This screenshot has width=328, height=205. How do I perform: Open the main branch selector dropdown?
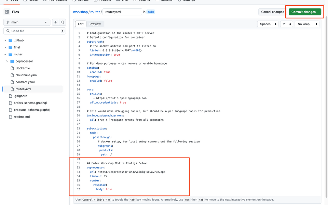[27, 22]
